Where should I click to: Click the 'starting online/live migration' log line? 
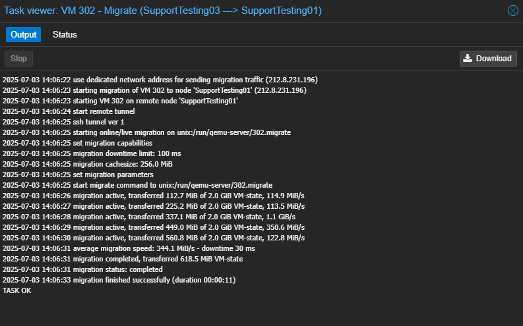click(x=147, y=132)
